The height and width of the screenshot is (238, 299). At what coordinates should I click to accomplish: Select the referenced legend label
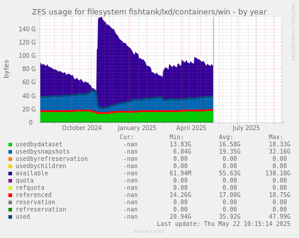pos(34,195)
